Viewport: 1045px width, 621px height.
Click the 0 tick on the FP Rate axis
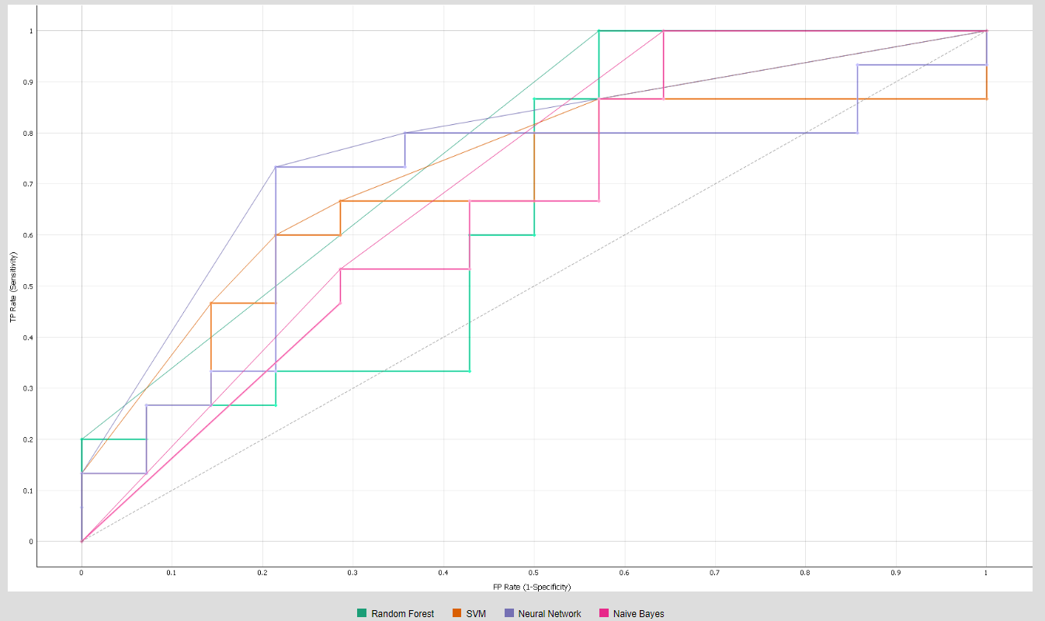coord(82,572)
